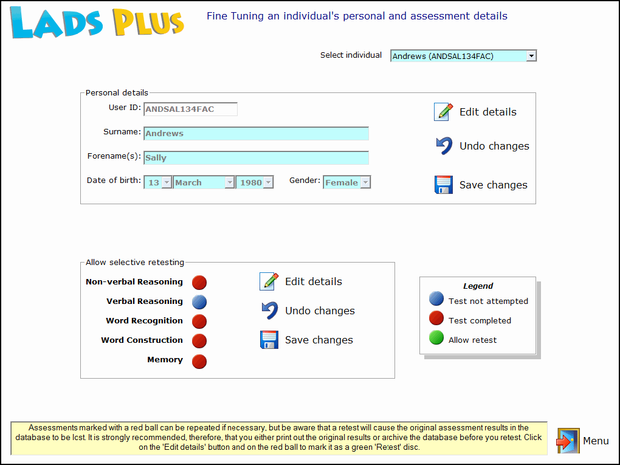Click the 'Test not attempted' legend text
620x465 pixels.
[488, 301]
